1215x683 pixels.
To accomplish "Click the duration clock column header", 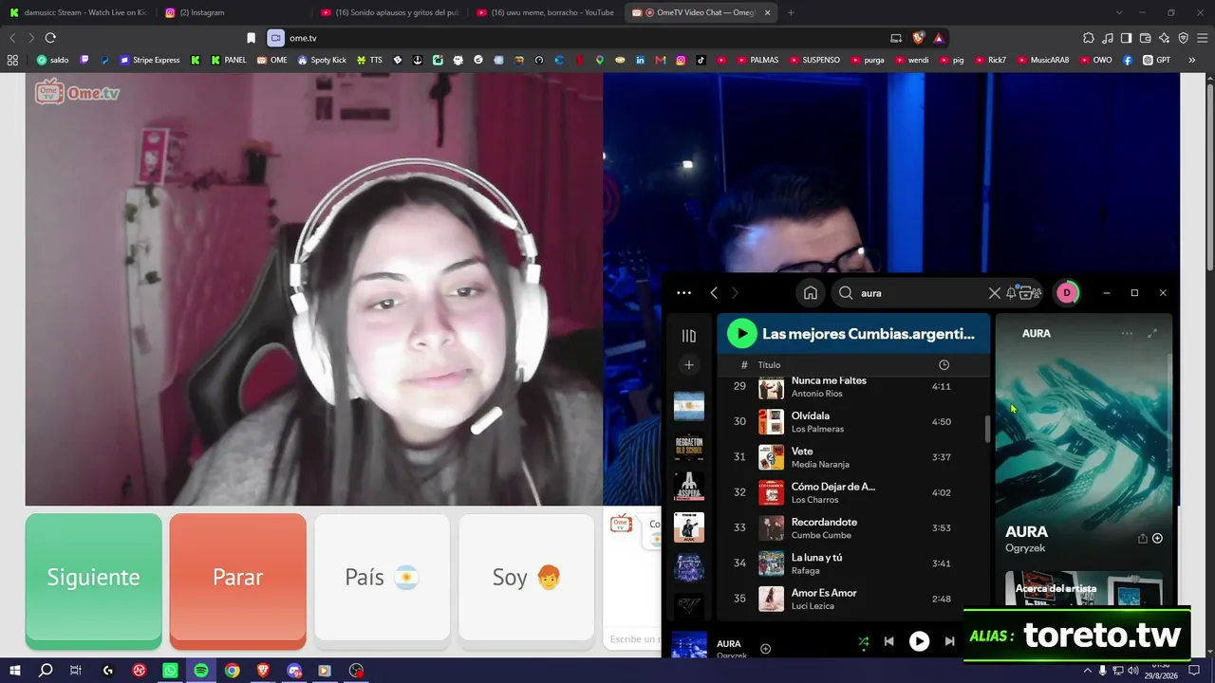I will [944, 365].
